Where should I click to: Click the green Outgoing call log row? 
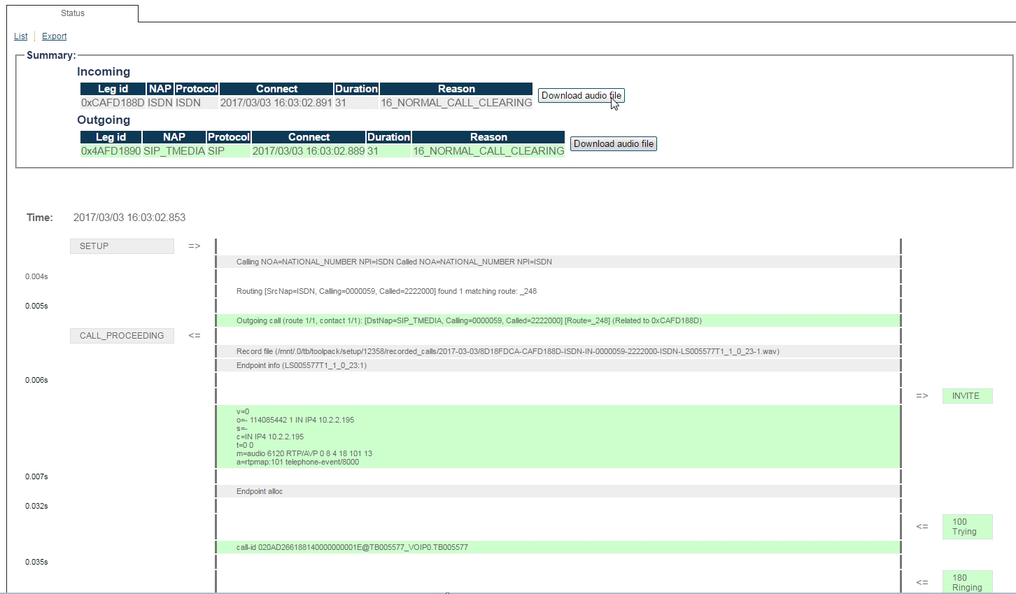tap(469, 320)
